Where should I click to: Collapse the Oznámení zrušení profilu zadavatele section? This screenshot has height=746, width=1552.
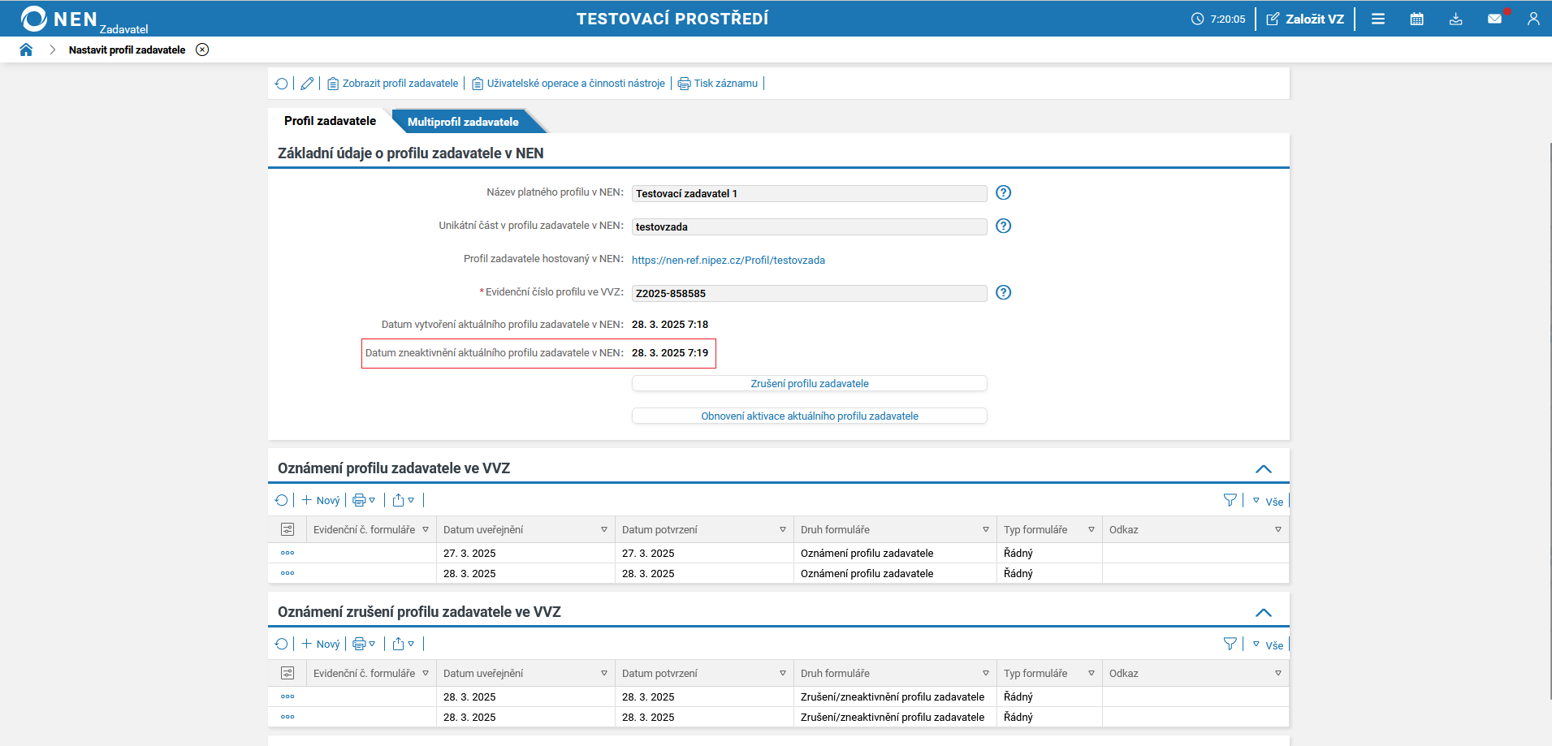[x=1263, y=613]
